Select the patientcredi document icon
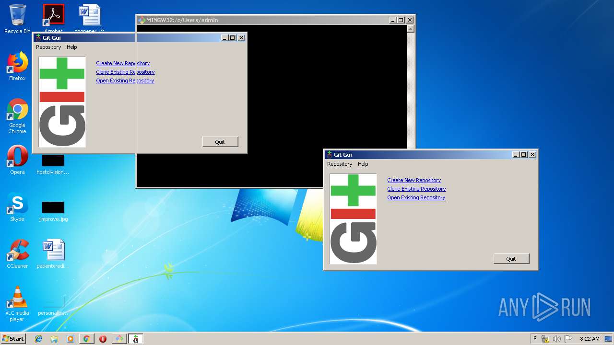614x345 pixels. (53, 254)
